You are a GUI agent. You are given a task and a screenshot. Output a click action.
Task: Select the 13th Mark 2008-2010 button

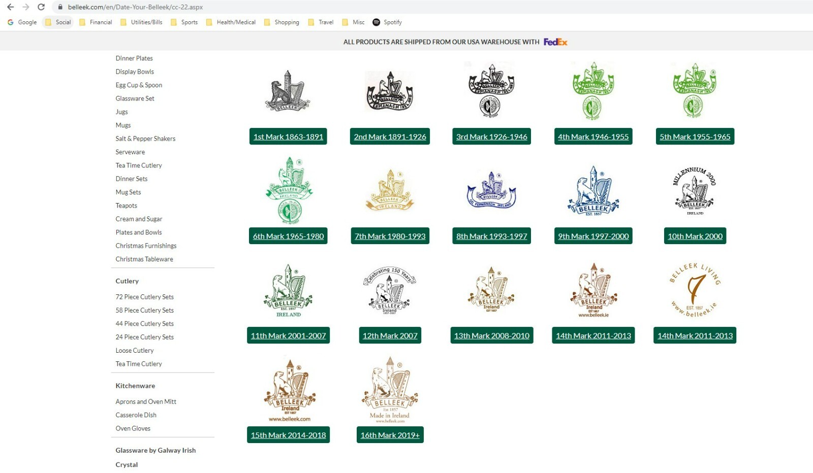click(491, 335)
